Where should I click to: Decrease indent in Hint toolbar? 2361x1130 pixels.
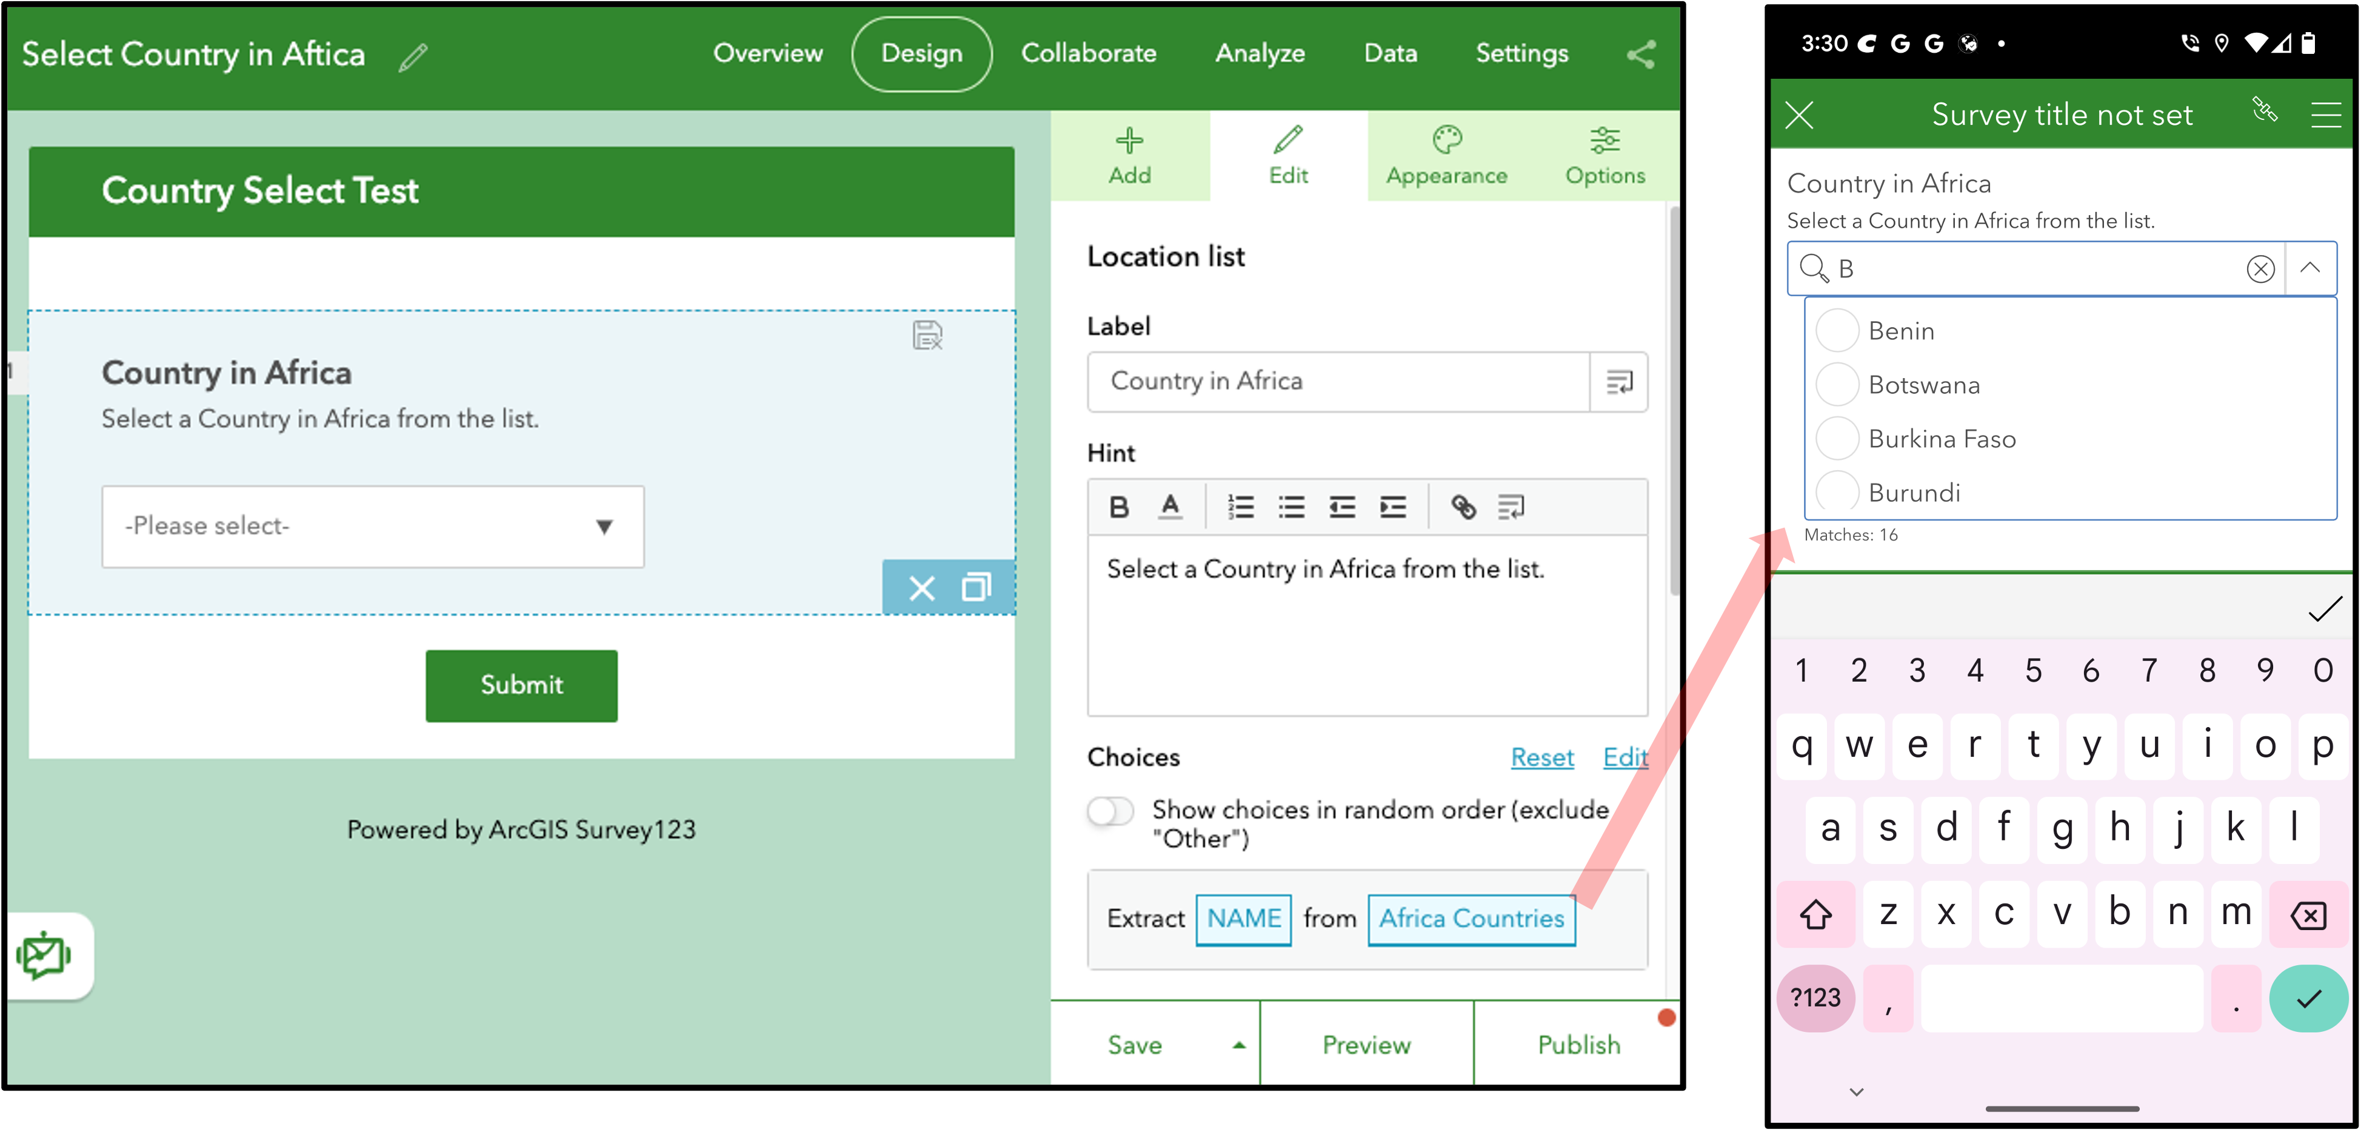(x=1342, y=507)
